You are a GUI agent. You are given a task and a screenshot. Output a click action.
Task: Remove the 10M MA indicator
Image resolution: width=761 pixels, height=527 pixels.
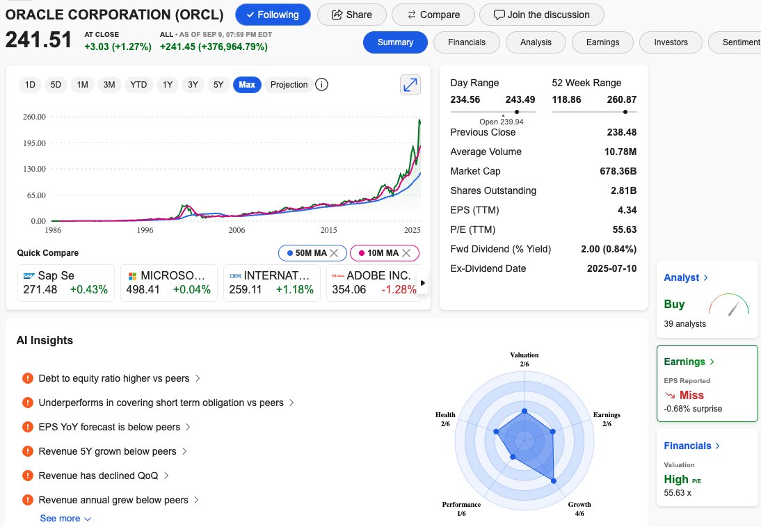point(406,252)
